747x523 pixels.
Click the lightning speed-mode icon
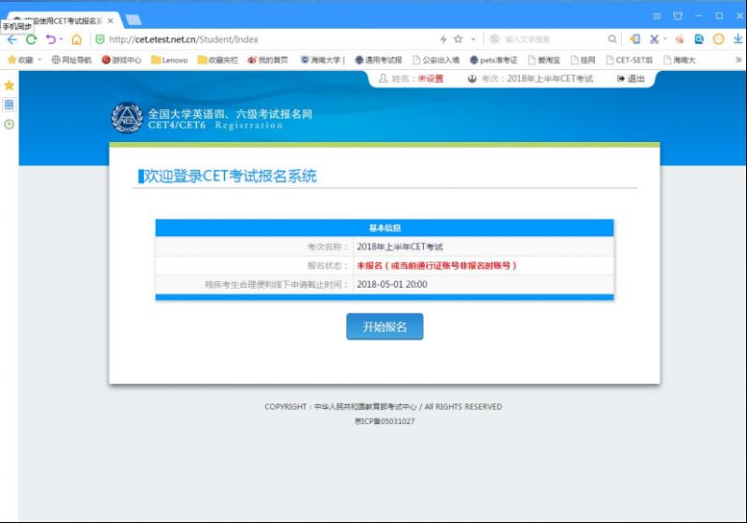443,39
